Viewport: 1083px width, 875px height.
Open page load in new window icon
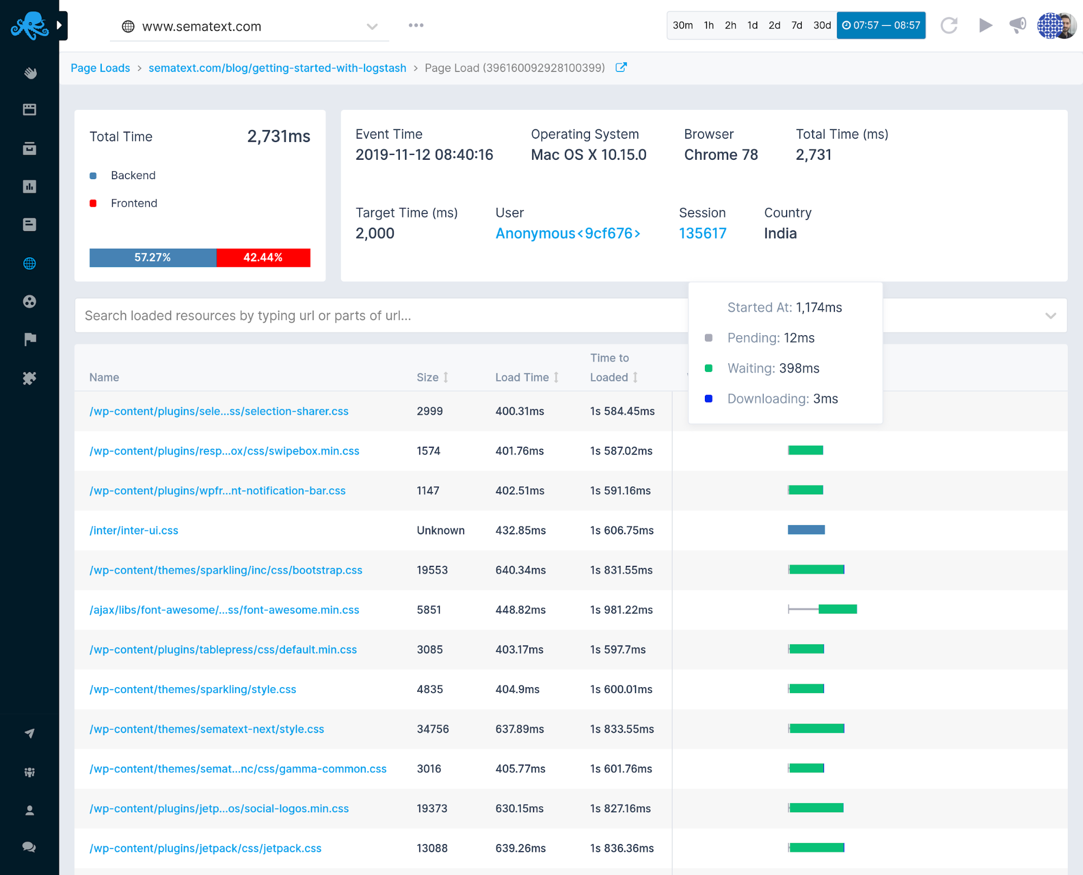621,68
